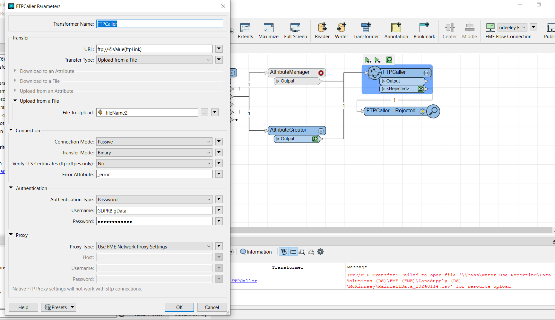Click find next in log icon
The height and width of the screenshot is (320, 555).
tap(311, 252)
